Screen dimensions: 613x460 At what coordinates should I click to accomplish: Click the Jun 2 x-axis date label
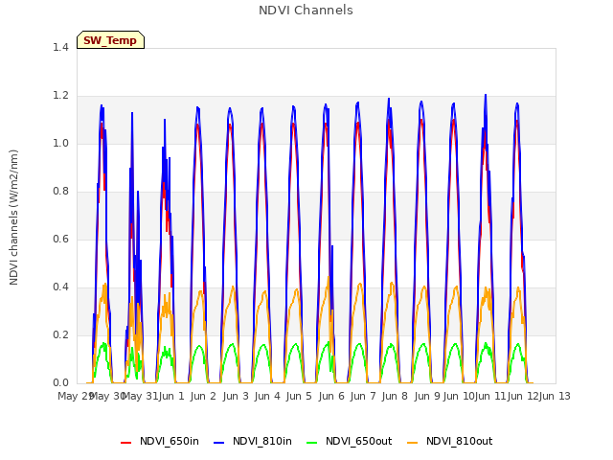click(x=203, y=396)
